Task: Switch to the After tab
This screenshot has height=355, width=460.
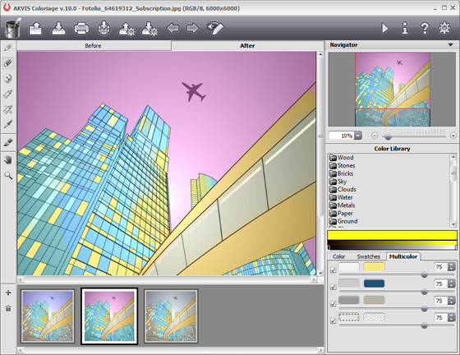Action: [247, 46]
